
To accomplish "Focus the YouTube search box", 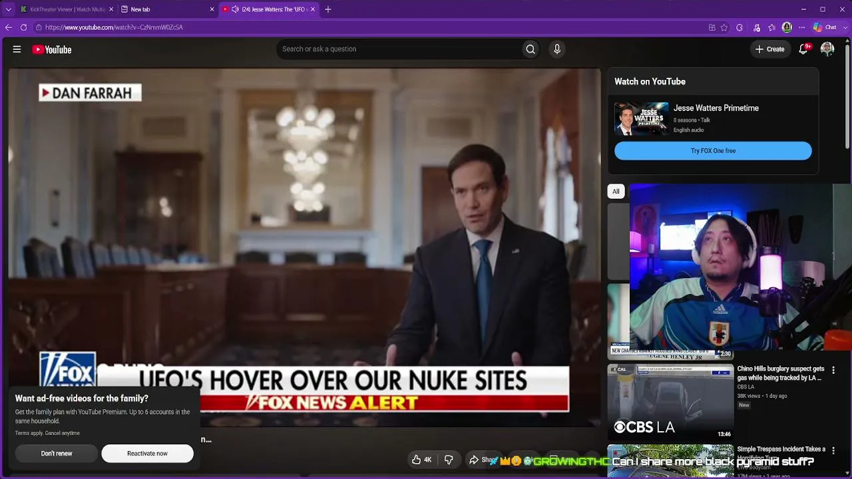I will 399,49.
